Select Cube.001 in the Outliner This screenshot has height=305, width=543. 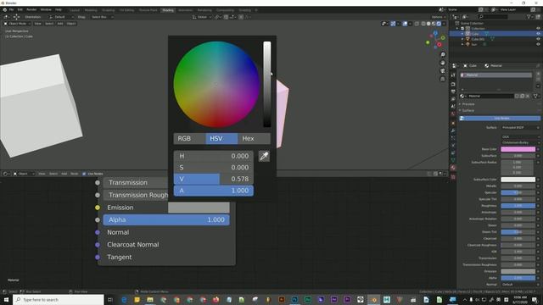coord(478,39)
